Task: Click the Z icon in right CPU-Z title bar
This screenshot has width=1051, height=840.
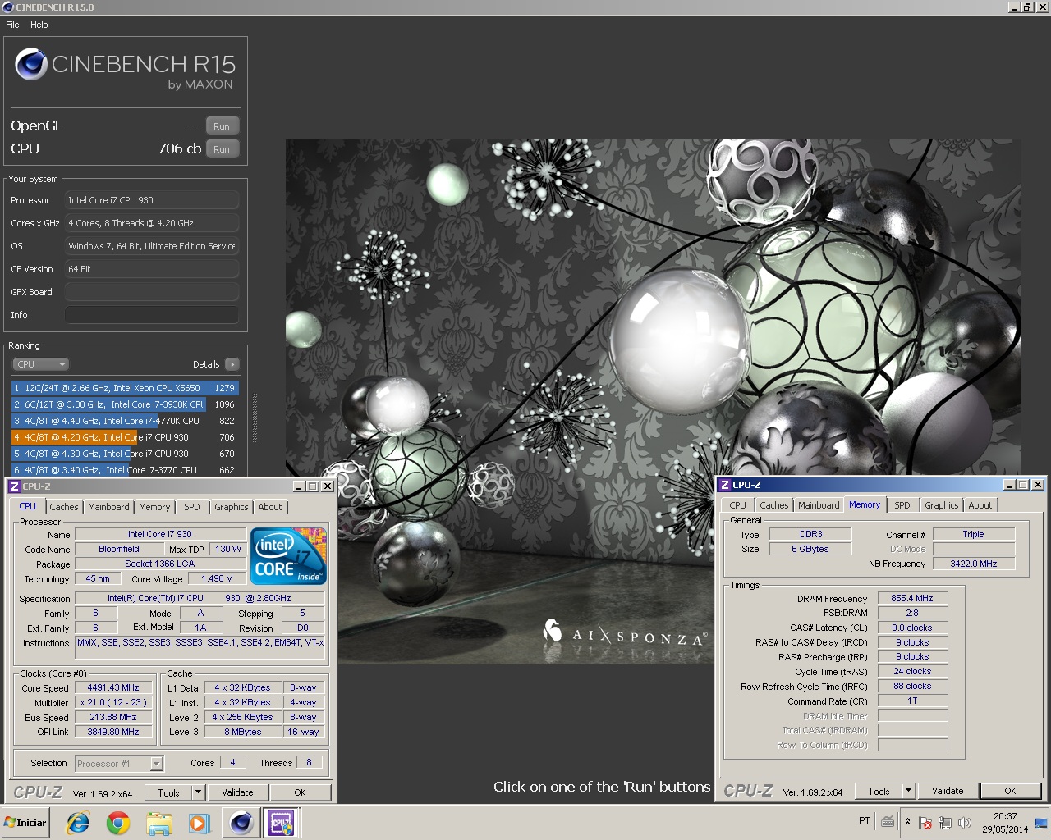Action: point(724,485)
